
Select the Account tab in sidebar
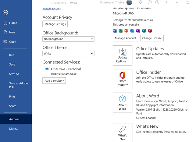click(x=16, y=119)
